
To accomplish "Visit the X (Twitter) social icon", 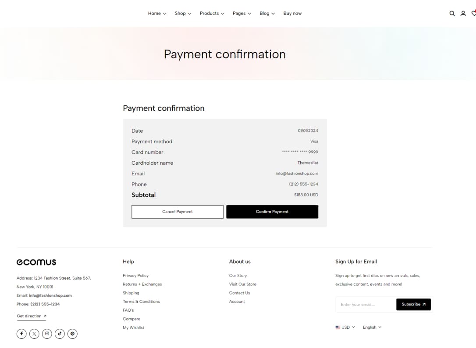I will click(x=34, y=334).
